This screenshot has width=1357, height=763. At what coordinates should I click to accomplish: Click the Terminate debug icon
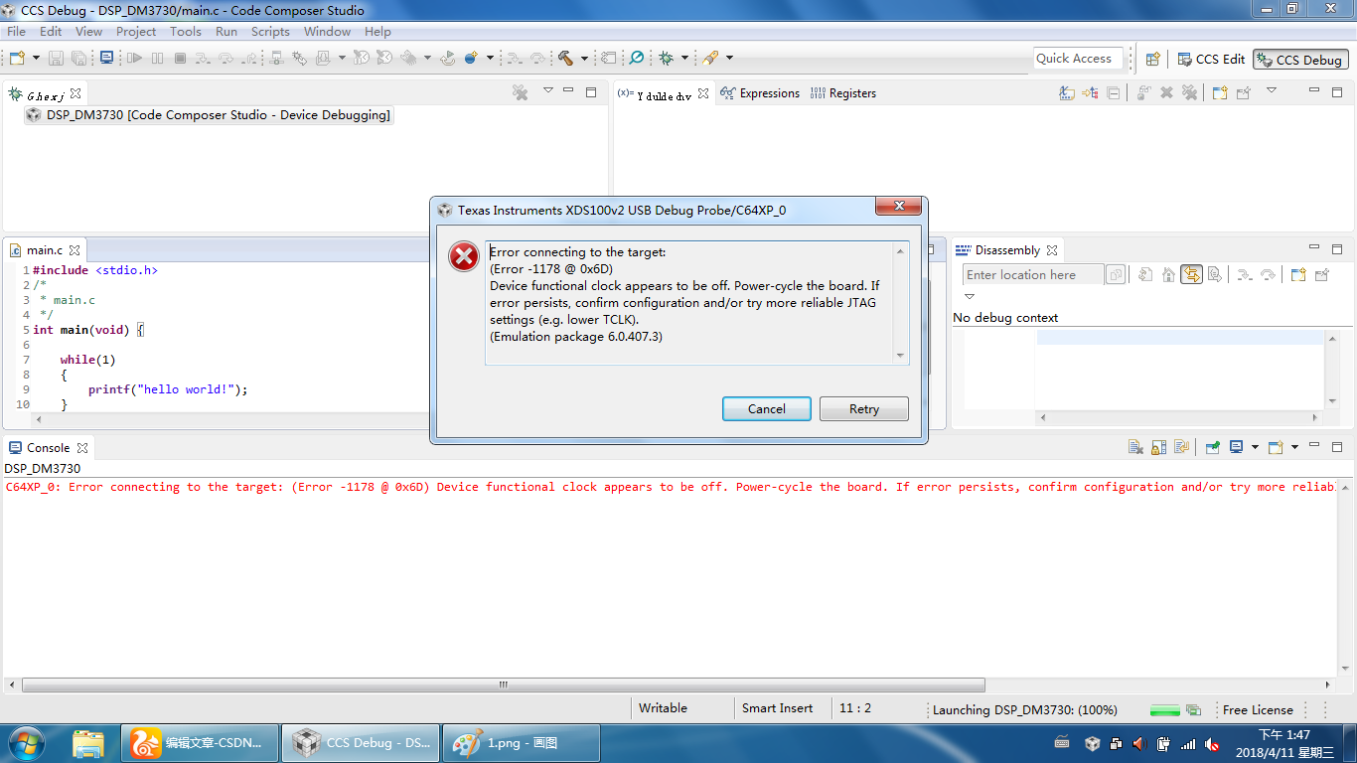(x=180, y=58)
